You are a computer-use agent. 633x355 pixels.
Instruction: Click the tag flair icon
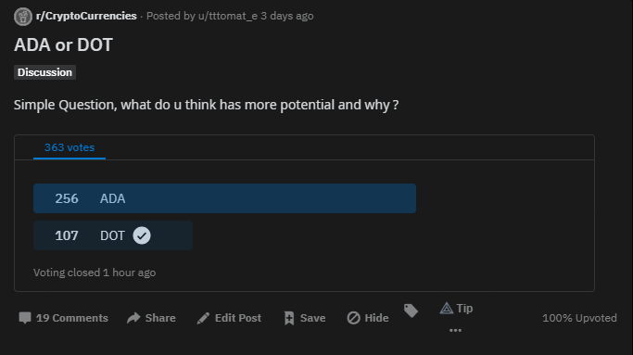pos(411,311)
